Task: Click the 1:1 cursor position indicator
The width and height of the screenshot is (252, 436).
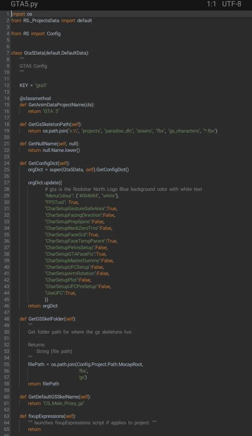Action: pos(211,4)
